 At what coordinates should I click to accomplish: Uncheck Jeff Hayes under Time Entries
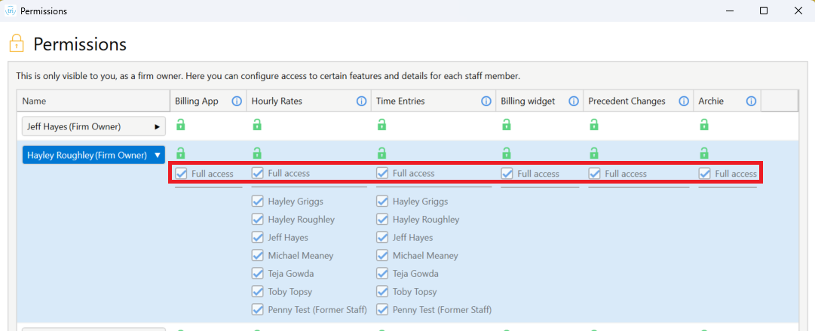pos(382,238)
